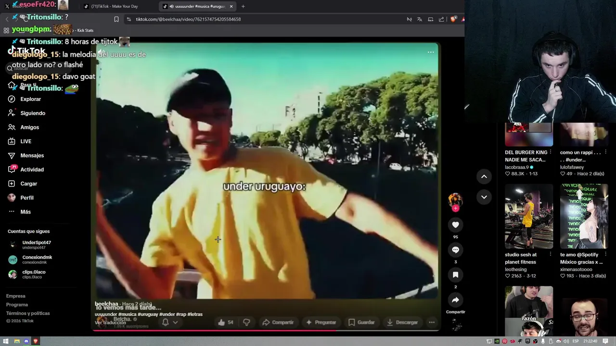Click the Compartir share arrow
Image resolution: width=616 pixels, height=346 pixels.
pyautogui.click(x=455, y=300)
